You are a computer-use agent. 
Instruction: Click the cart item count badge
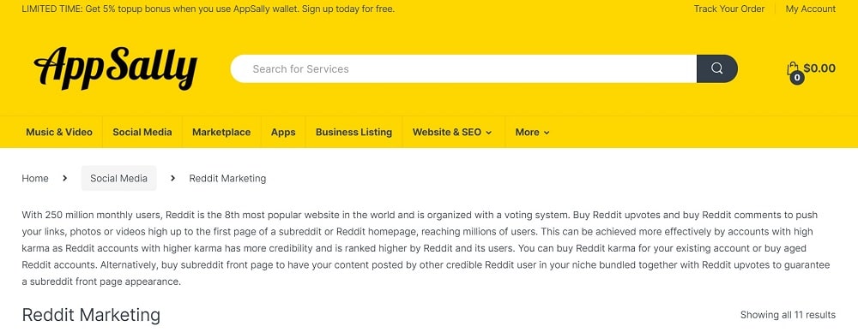pos(797,78)
